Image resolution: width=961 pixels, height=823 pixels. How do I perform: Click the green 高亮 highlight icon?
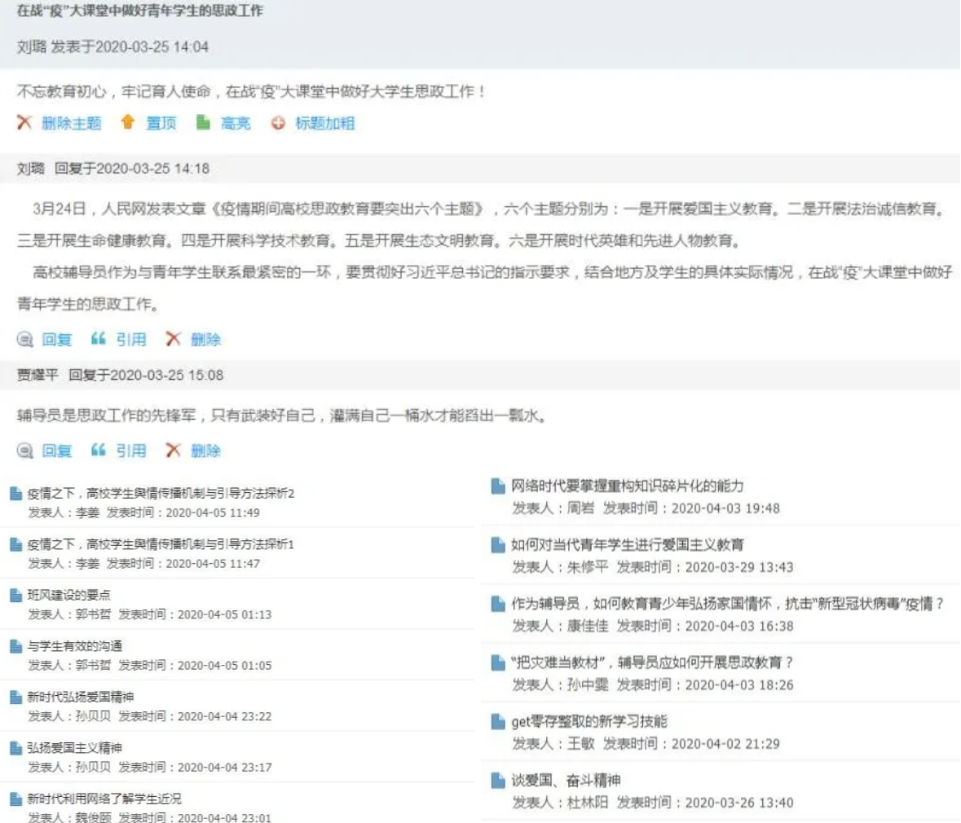point(203,123)
